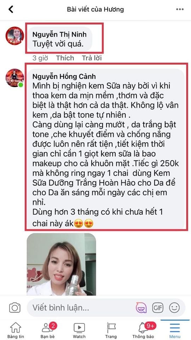This screenshot has width=191, height=340.
Task: Open the Trang pages tab
Action: click(111, 330)
